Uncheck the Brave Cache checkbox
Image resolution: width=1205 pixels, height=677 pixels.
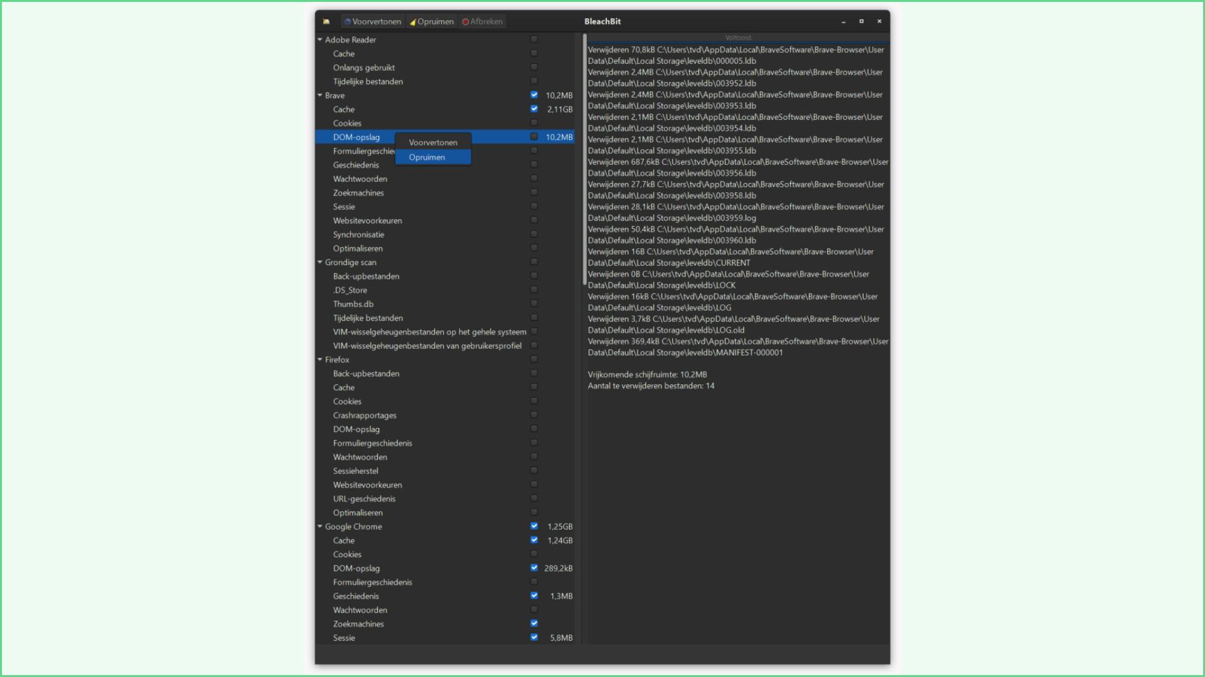(x=534, y=109)
